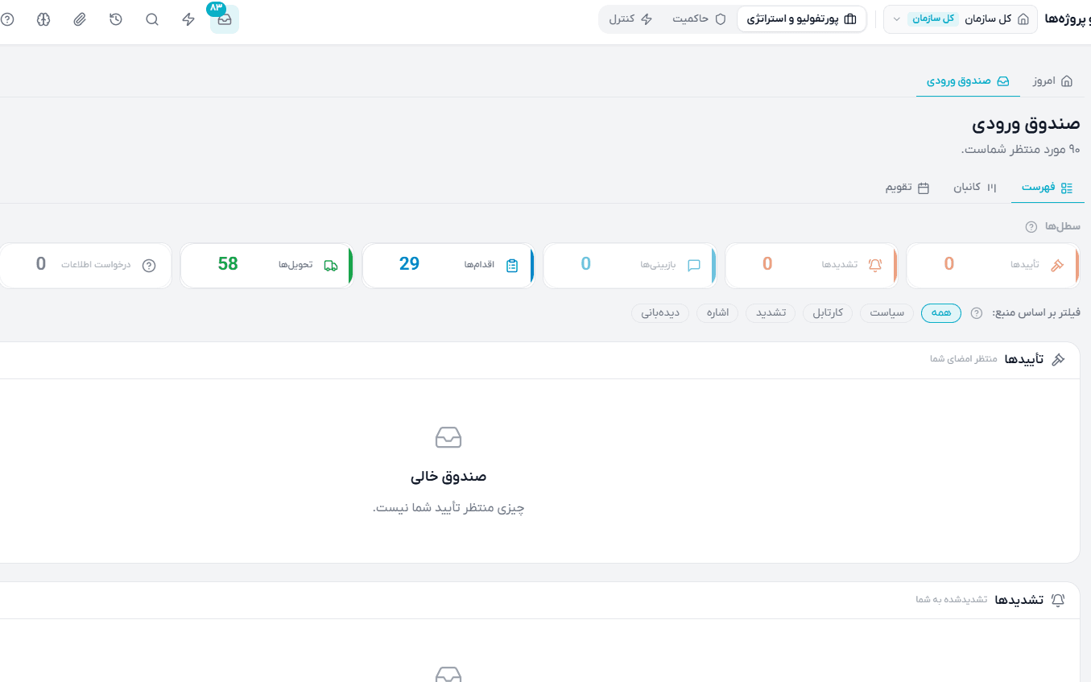Select the بازبینی‌ها bucket card
Viewport: 1091px width, 682px height.
630,266
